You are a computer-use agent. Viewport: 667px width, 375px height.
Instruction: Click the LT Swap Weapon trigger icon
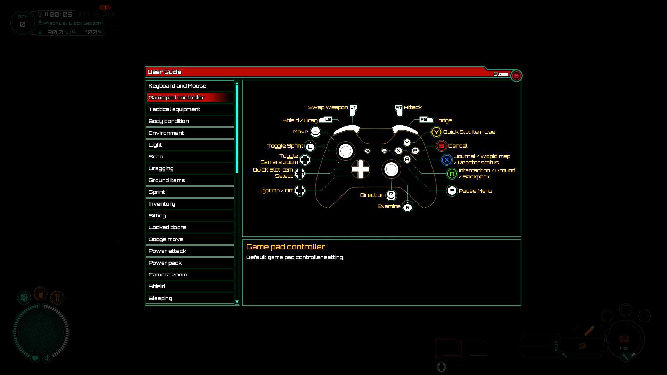353,109
